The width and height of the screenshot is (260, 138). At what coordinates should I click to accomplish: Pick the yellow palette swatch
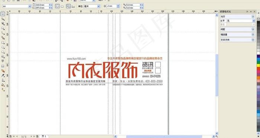point(259,65)
